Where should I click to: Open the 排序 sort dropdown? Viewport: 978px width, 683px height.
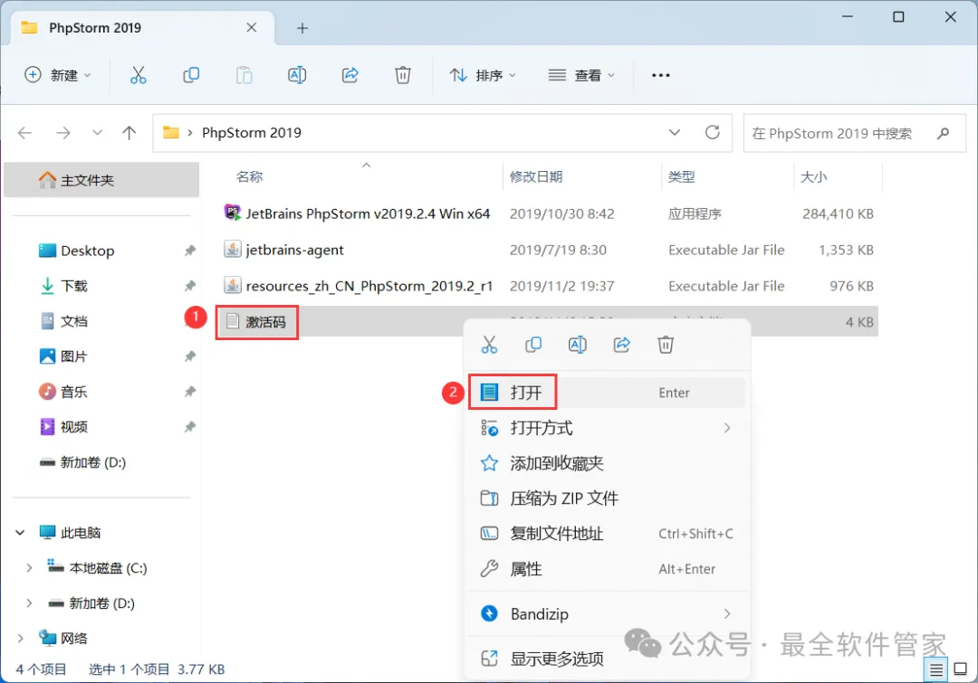pyautogui.click(x=484, y=75)
